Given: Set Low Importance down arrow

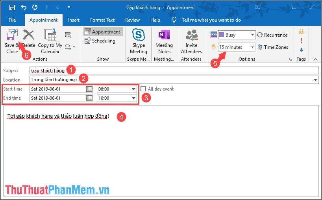Looking at the screenshot, I should pos(302,50).
